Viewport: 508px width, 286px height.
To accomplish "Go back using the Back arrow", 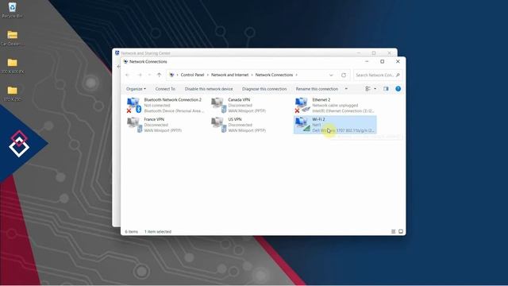I will [127, 75].
